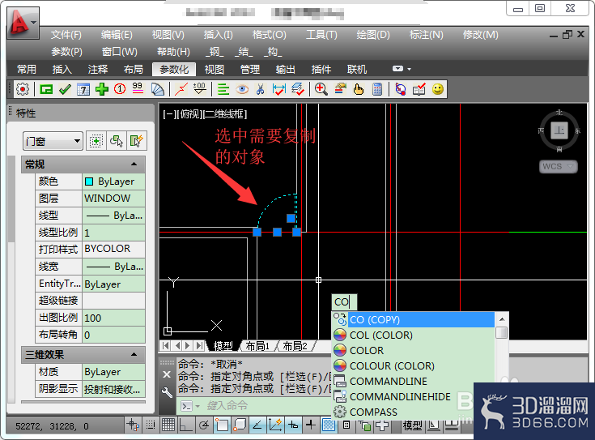The height and width of the screenshot is (440, 595).
Task: Click the yellow smiley face icon
Action: point(438,90)
